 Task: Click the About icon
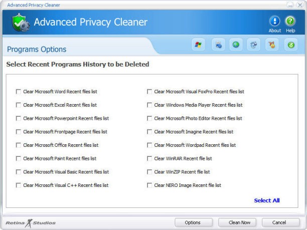(x=274, y=21)
